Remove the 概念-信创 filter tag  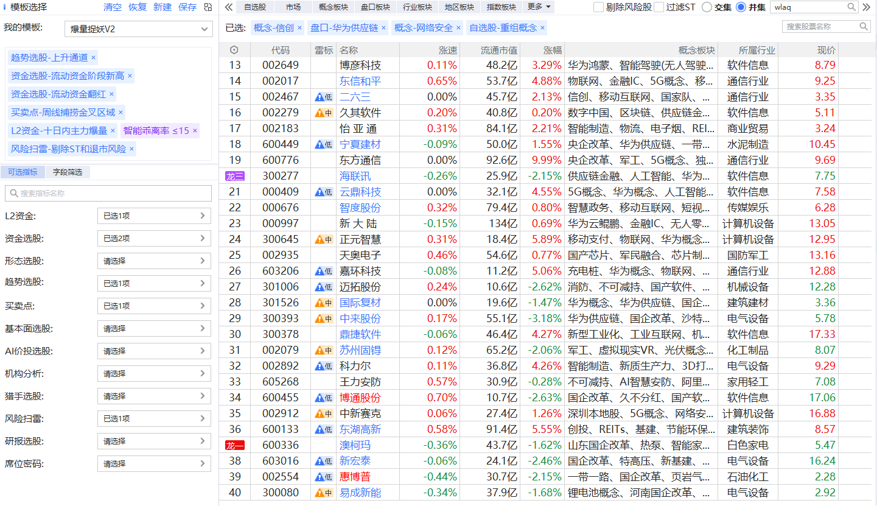(299, 28)
